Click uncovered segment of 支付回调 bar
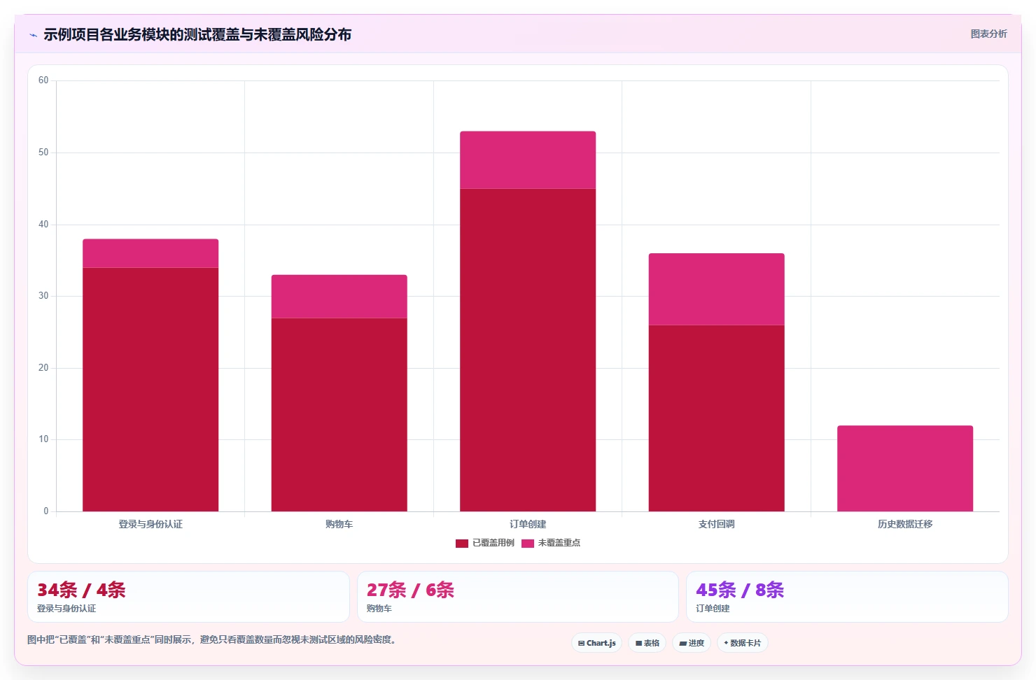 [x=716, y=289]
